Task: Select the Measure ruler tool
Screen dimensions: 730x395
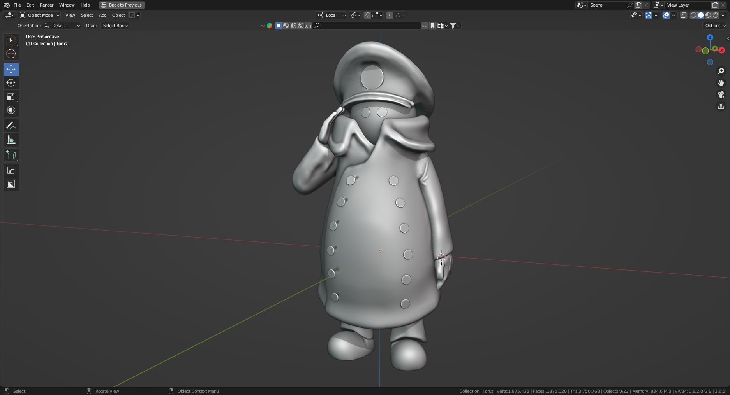Action: pyautogui.click(x=11, y=140)
